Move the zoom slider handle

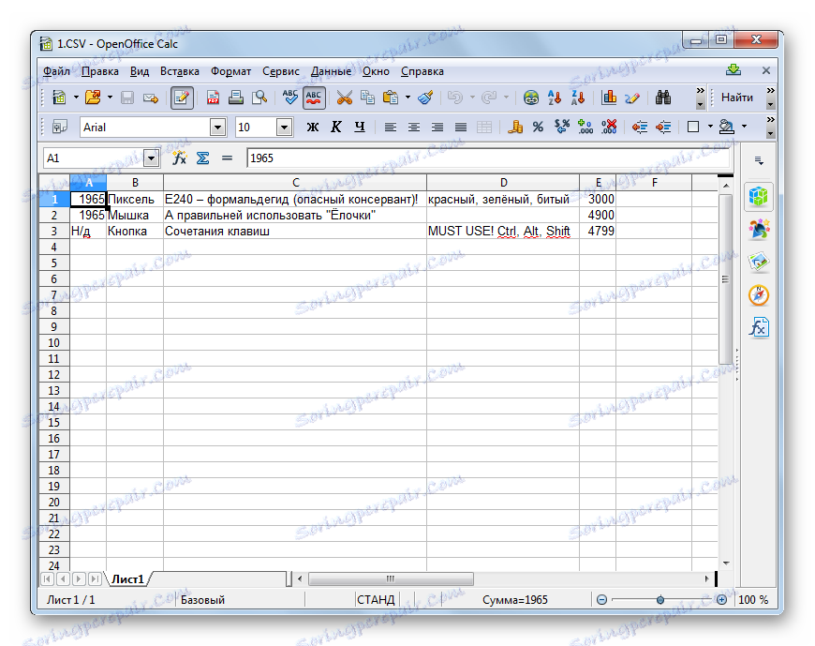(x=660, y=600)
